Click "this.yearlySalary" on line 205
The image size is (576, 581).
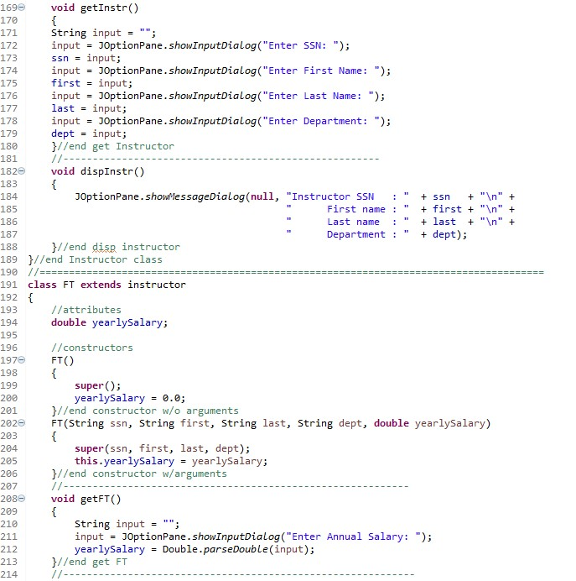coord(124,461)
